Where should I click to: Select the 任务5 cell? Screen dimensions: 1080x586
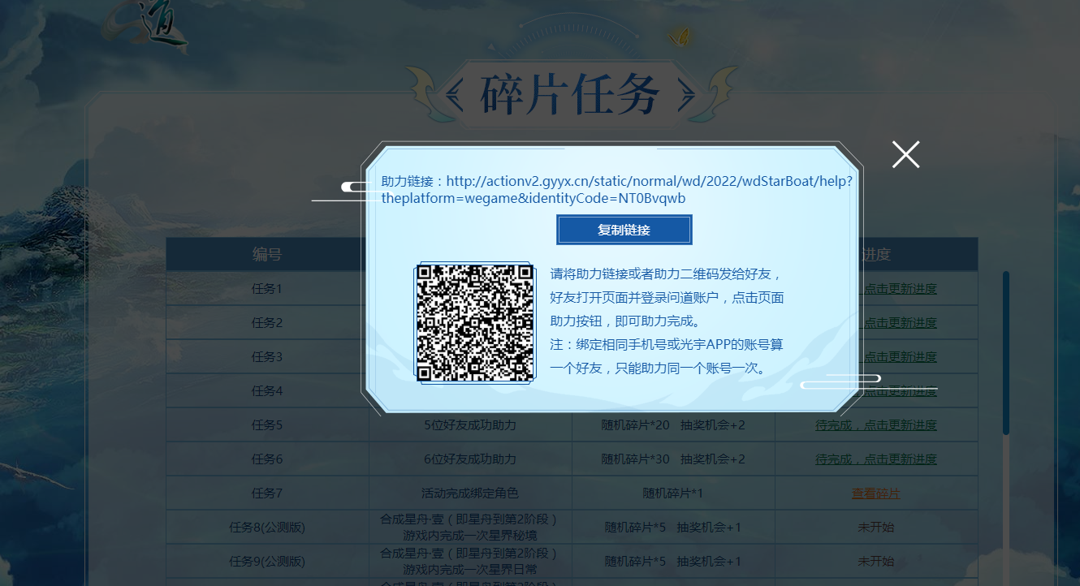tap(267, 424)
